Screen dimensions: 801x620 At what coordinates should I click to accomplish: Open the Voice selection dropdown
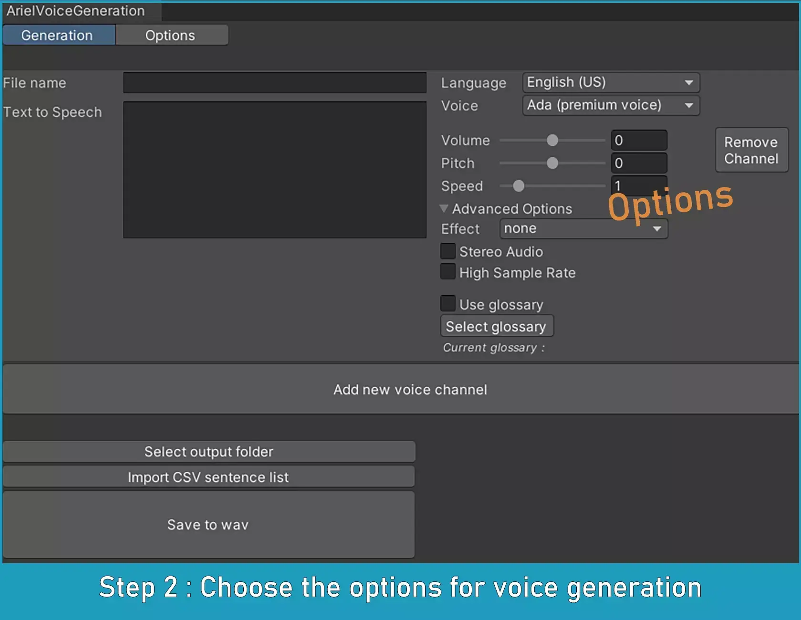(x=610, y=105)
